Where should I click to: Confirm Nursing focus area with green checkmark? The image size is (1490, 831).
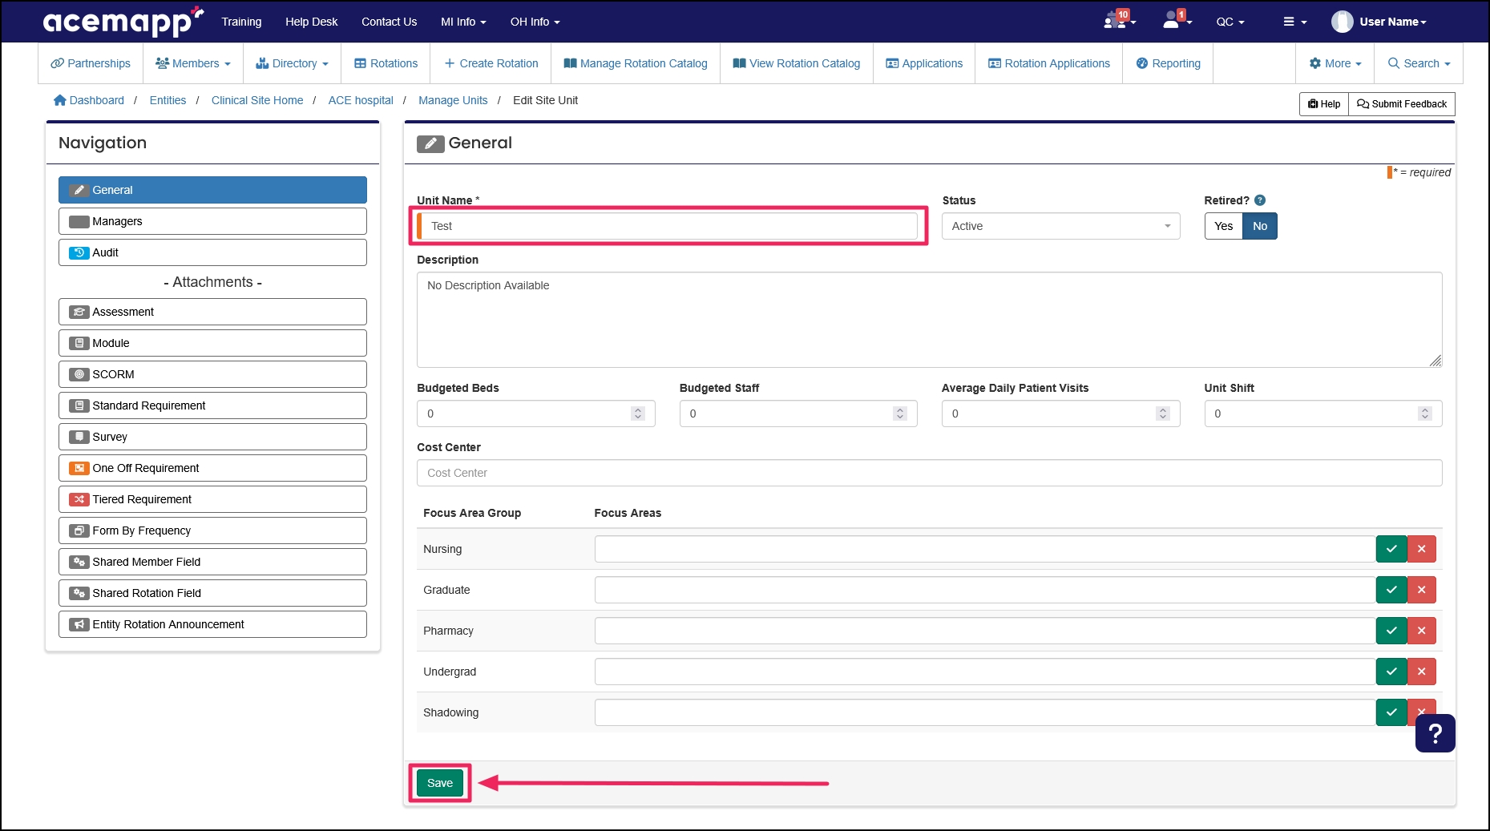point(1391,549)
